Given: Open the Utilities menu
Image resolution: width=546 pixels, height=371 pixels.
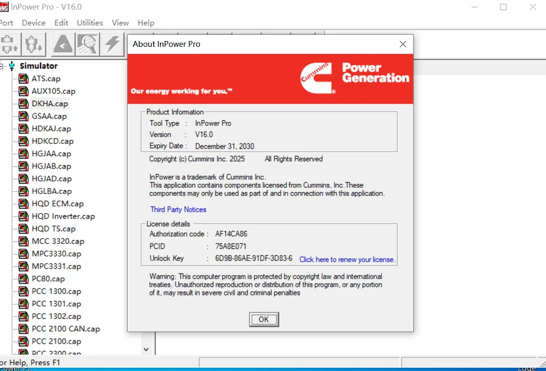Looking at the screenshot, I should pos(90,23).
